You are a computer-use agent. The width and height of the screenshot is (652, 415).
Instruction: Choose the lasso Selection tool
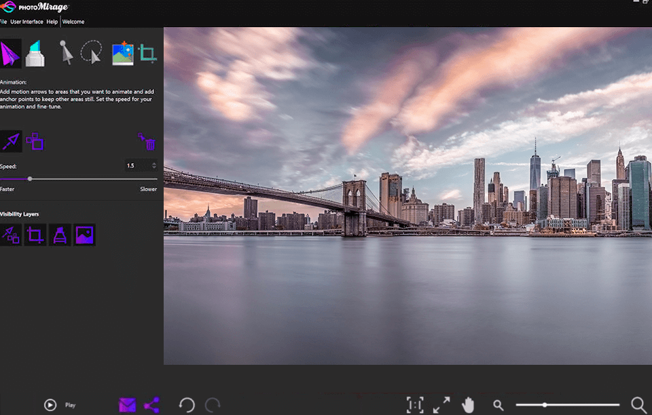click(91, 53)
